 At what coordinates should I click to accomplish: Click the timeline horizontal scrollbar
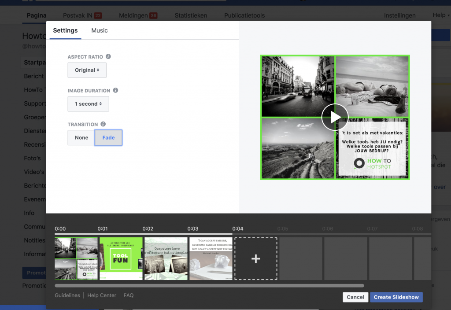click(x=209, y=286)
